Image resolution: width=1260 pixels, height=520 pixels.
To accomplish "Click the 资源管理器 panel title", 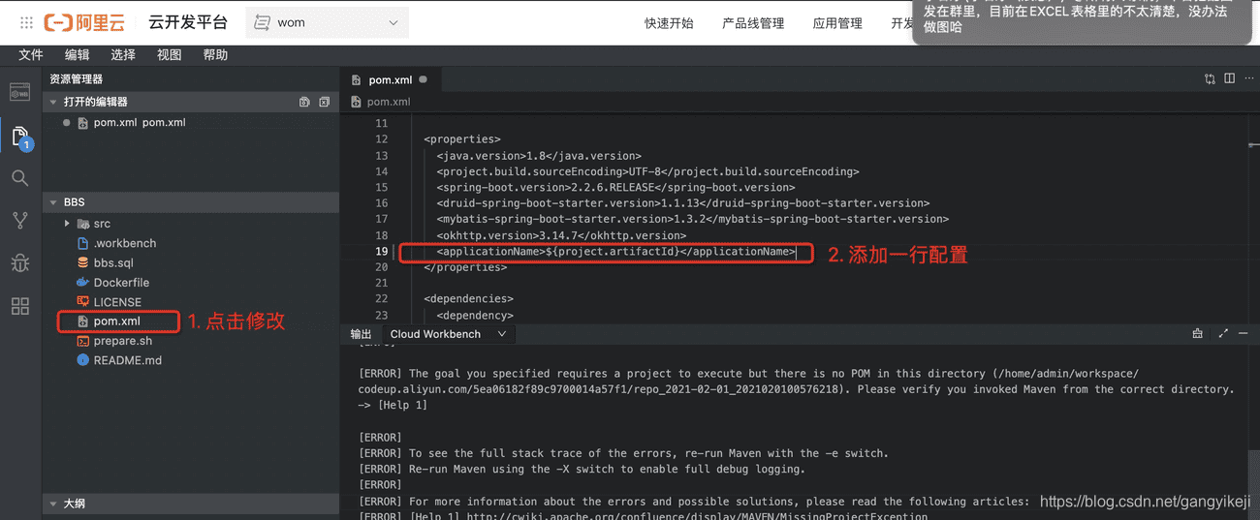I will (x=76, y=79).
